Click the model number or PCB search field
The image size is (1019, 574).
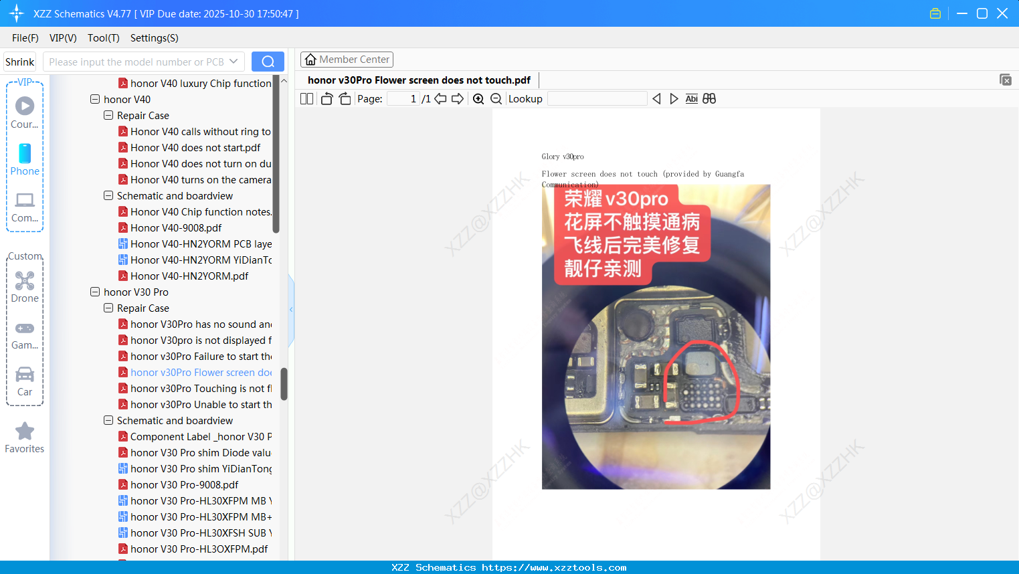136,62
